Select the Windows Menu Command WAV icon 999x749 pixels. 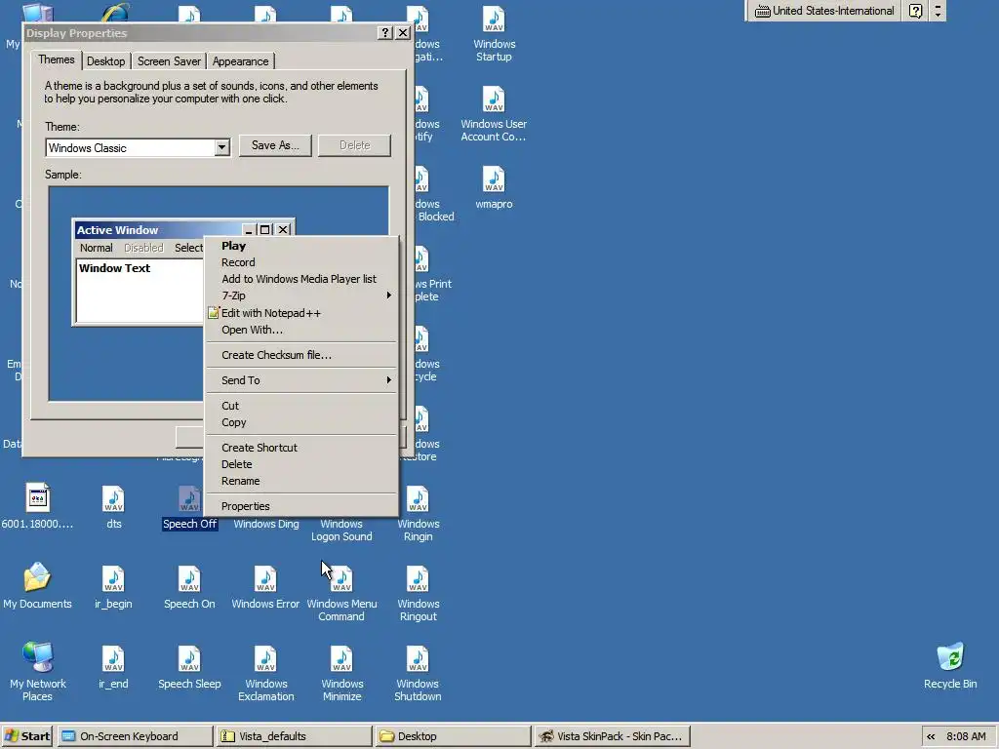(341, 579)
